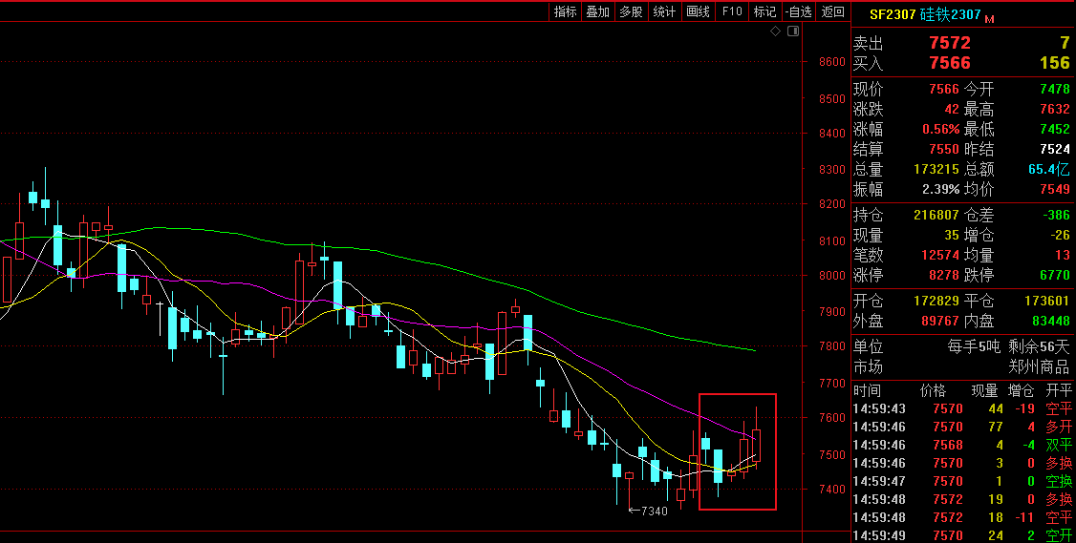The width and height of the screenshot is (1076, 543).
Task: Open the 指标 indicators menu
Action: click(565, 11)
